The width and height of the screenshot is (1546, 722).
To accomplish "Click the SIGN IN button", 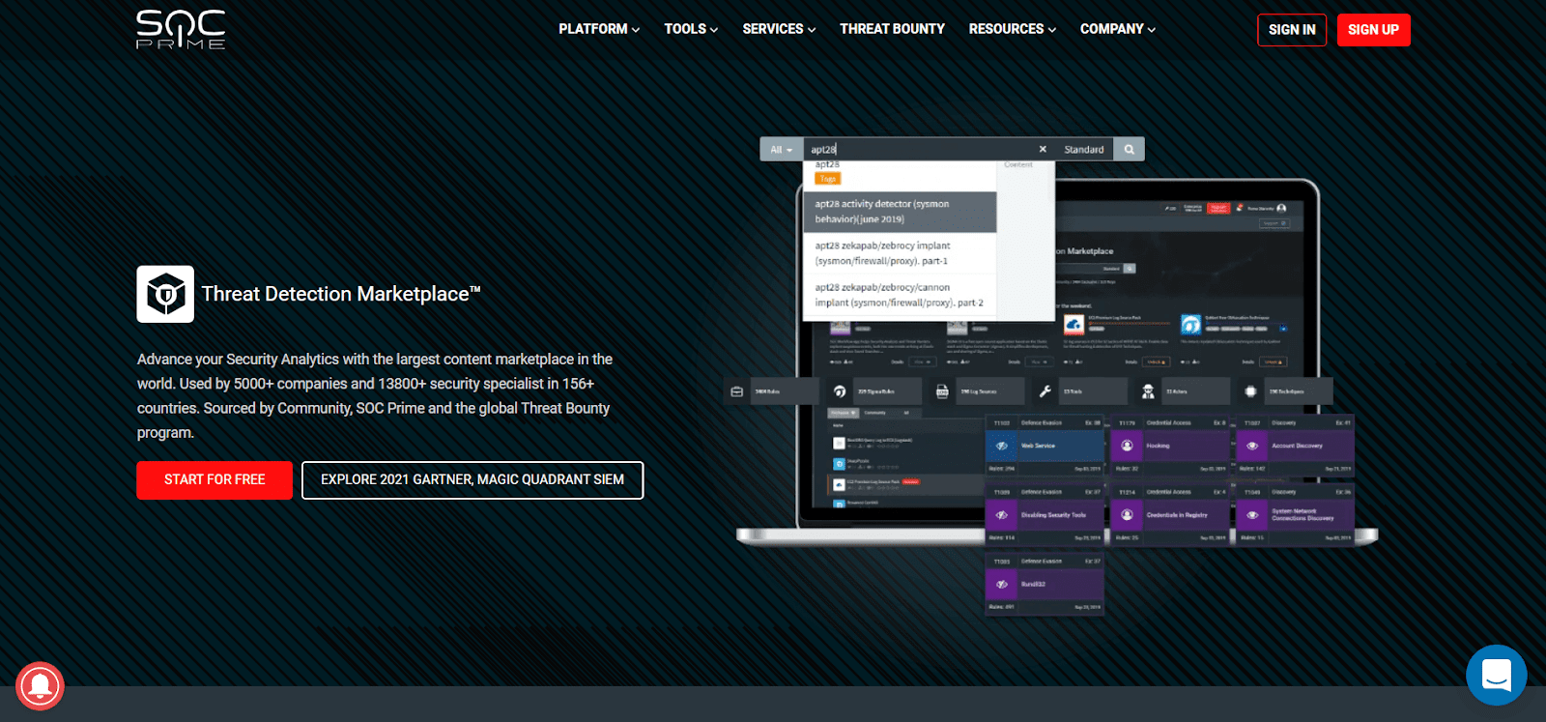I will (1292, 30).
